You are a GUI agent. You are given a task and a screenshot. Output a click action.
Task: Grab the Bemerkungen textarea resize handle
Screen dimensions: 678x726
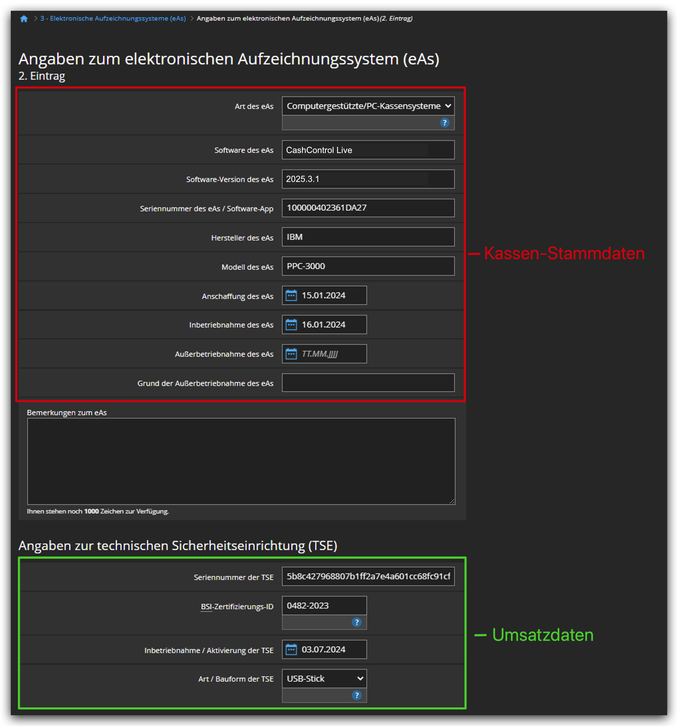click(452, 502)
